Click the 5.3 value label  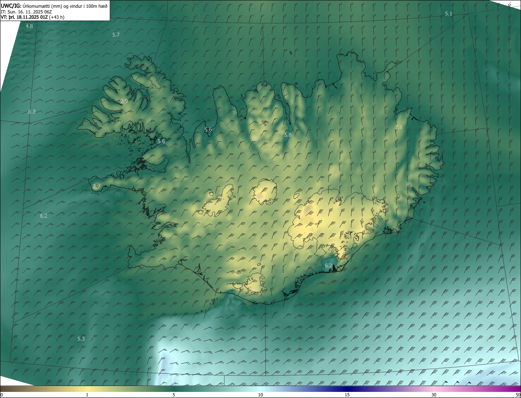(x=81, y=339)
